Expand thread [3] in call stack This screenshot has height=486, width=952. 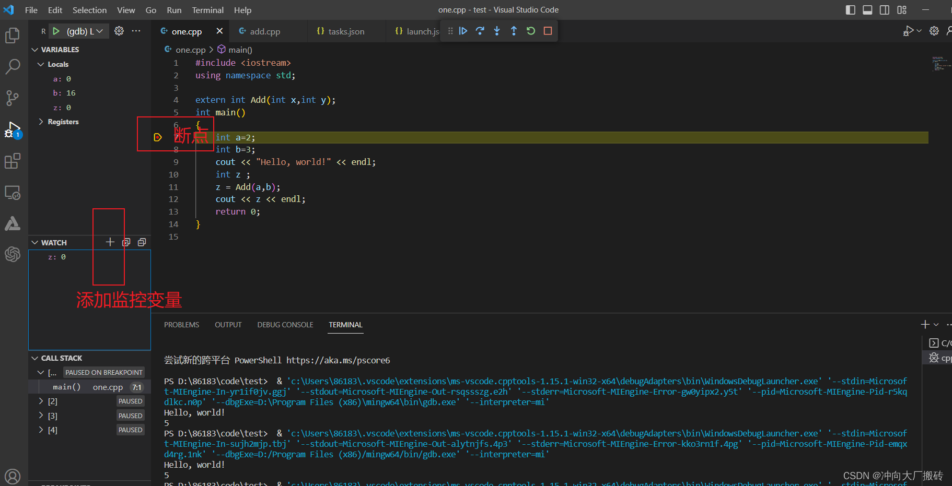(41, 416)
